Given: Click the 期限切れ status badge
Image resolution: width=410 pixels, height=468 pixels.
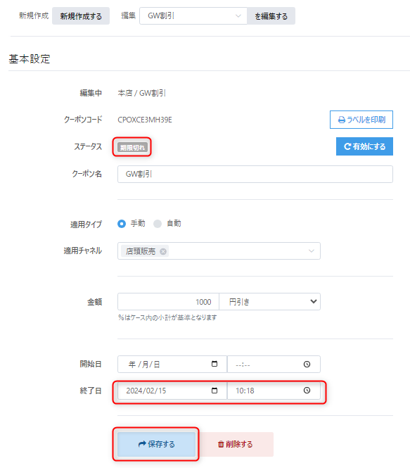Looking at the screenshot, I should pyautogui.click(x=132, y=147).
